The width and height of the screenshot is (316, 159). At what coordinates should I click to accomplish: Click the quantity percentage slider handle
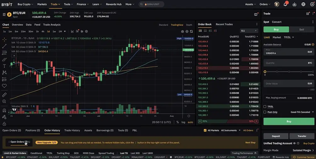pyautogui.click(x=265, y=72)
